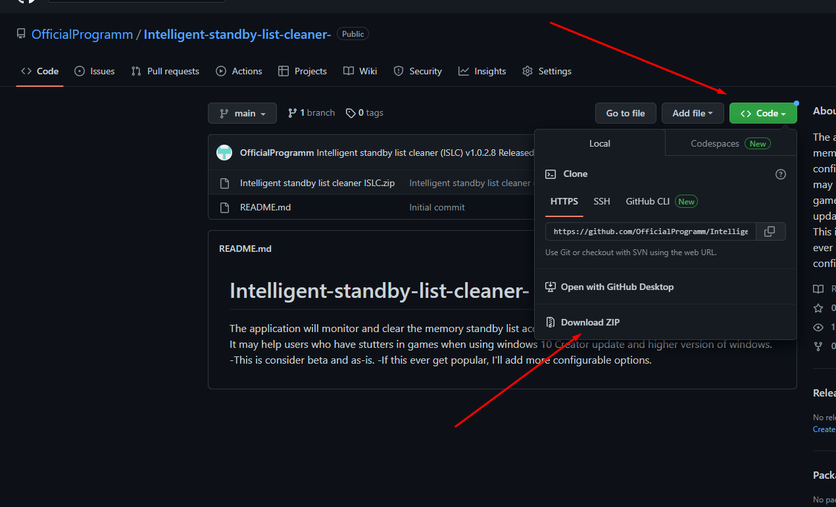
Task: Click the eye watchers icon in the sidebar
Action: [x=818, y=327]
